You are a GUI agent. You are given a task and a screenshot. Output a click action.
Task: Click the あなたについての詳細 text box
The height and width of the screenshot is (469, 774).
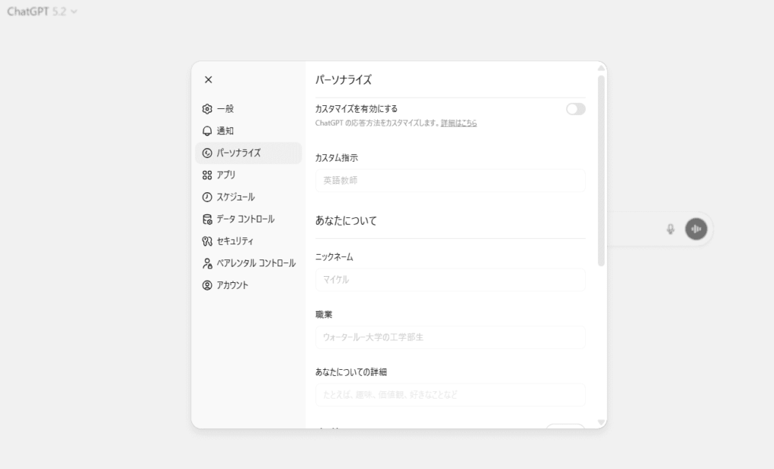450,395
